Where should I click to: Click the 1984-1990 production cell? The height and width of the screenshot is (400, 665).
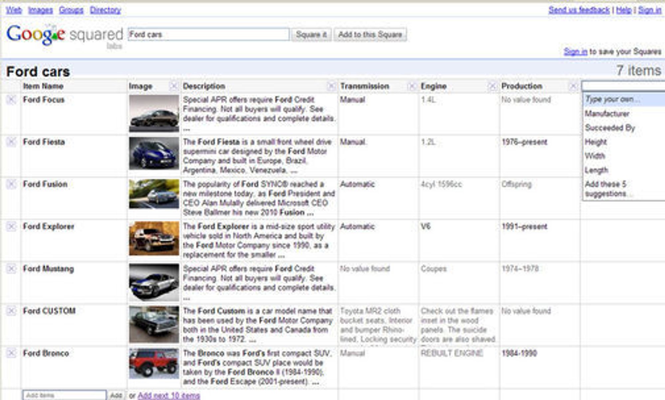coord(519,353)
